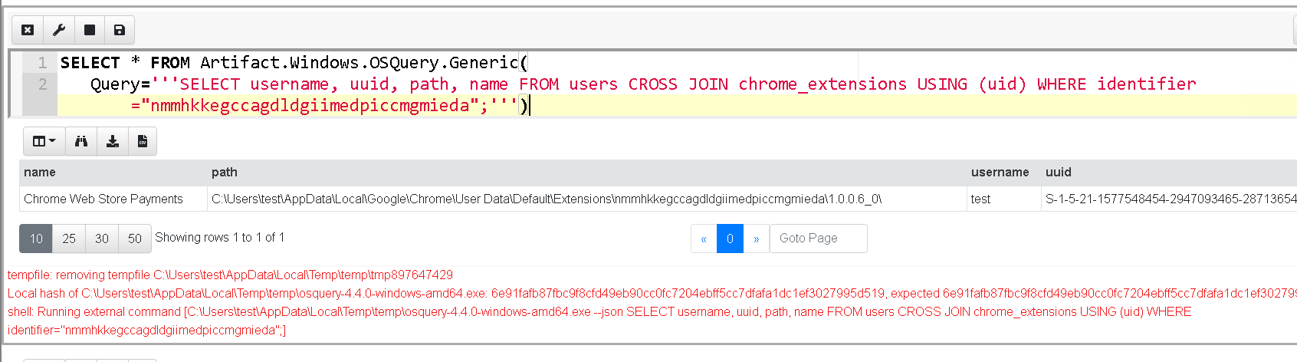
Task: Click the Goto Page input field
Action: coord(818,239)
